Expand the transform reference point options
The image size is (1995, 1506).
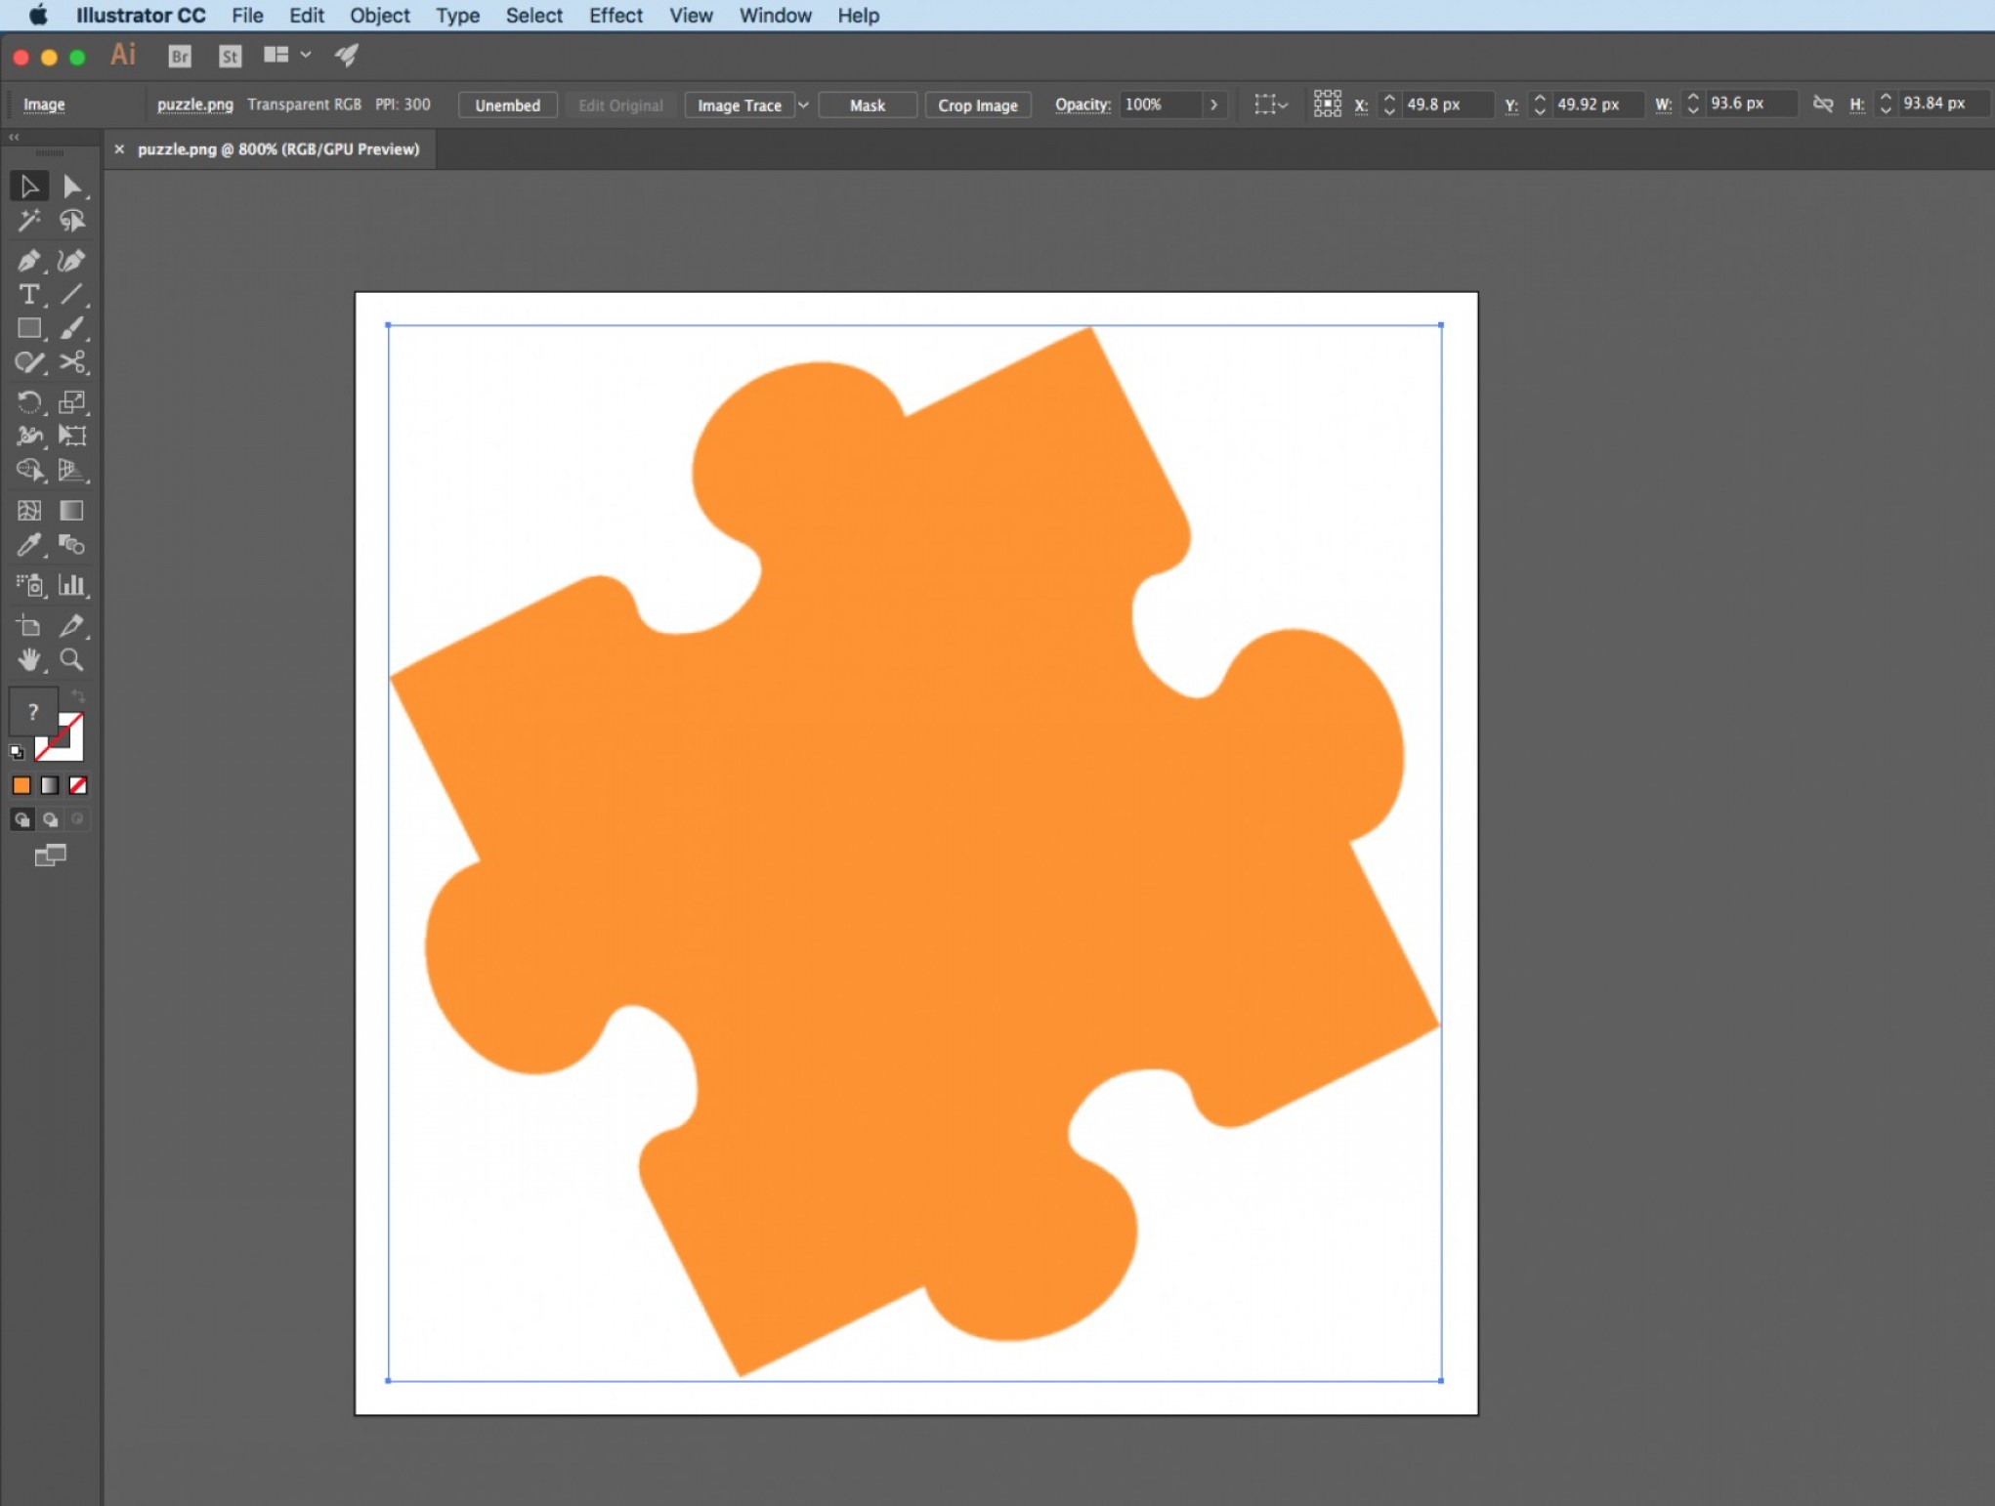(1328, 103)
